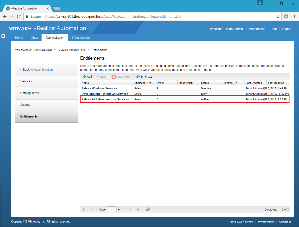Click the browser extension icon in toolbar
Viewport: 299px width, 227px height.
point(286,16)
